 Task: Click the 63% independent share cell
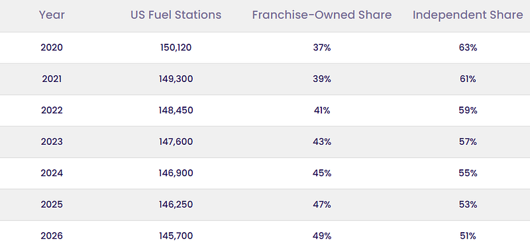[468, 48]
